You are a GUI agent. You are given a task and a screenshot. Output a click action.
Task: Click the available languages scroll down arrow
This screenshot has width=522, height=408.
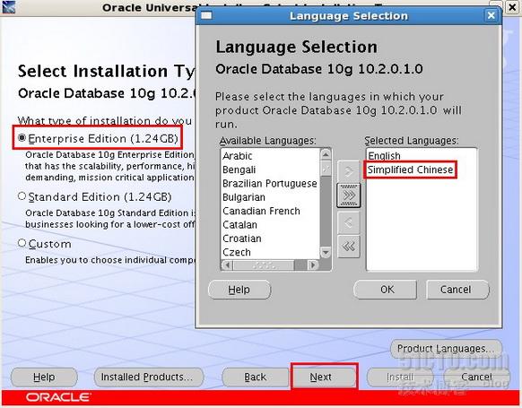coord(326,252)
